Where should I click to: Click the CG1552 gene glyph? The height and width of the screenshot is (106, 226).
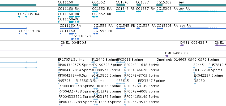(x=95, y=5)
